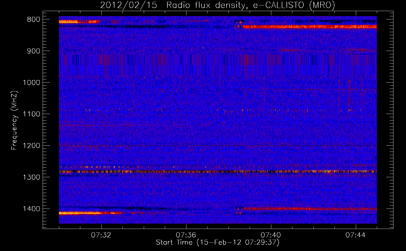The height and width of the screenshot is (251, 406).
Task: Select the '1400' frequency axis label
Action: [32, 209]
